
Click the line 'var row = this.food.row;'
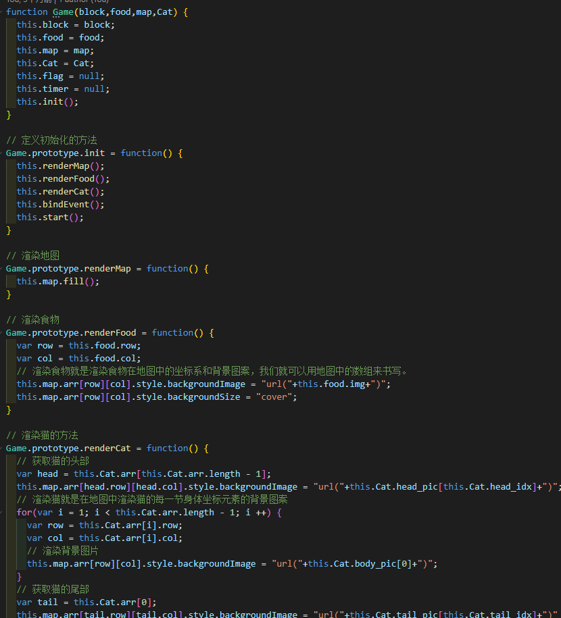click(78, 346)
